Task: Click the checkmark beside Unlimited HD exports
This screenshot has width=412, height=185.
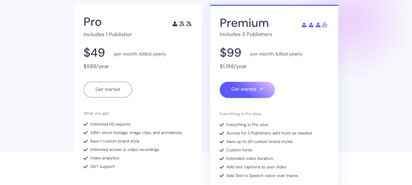Action: (85, 124)
